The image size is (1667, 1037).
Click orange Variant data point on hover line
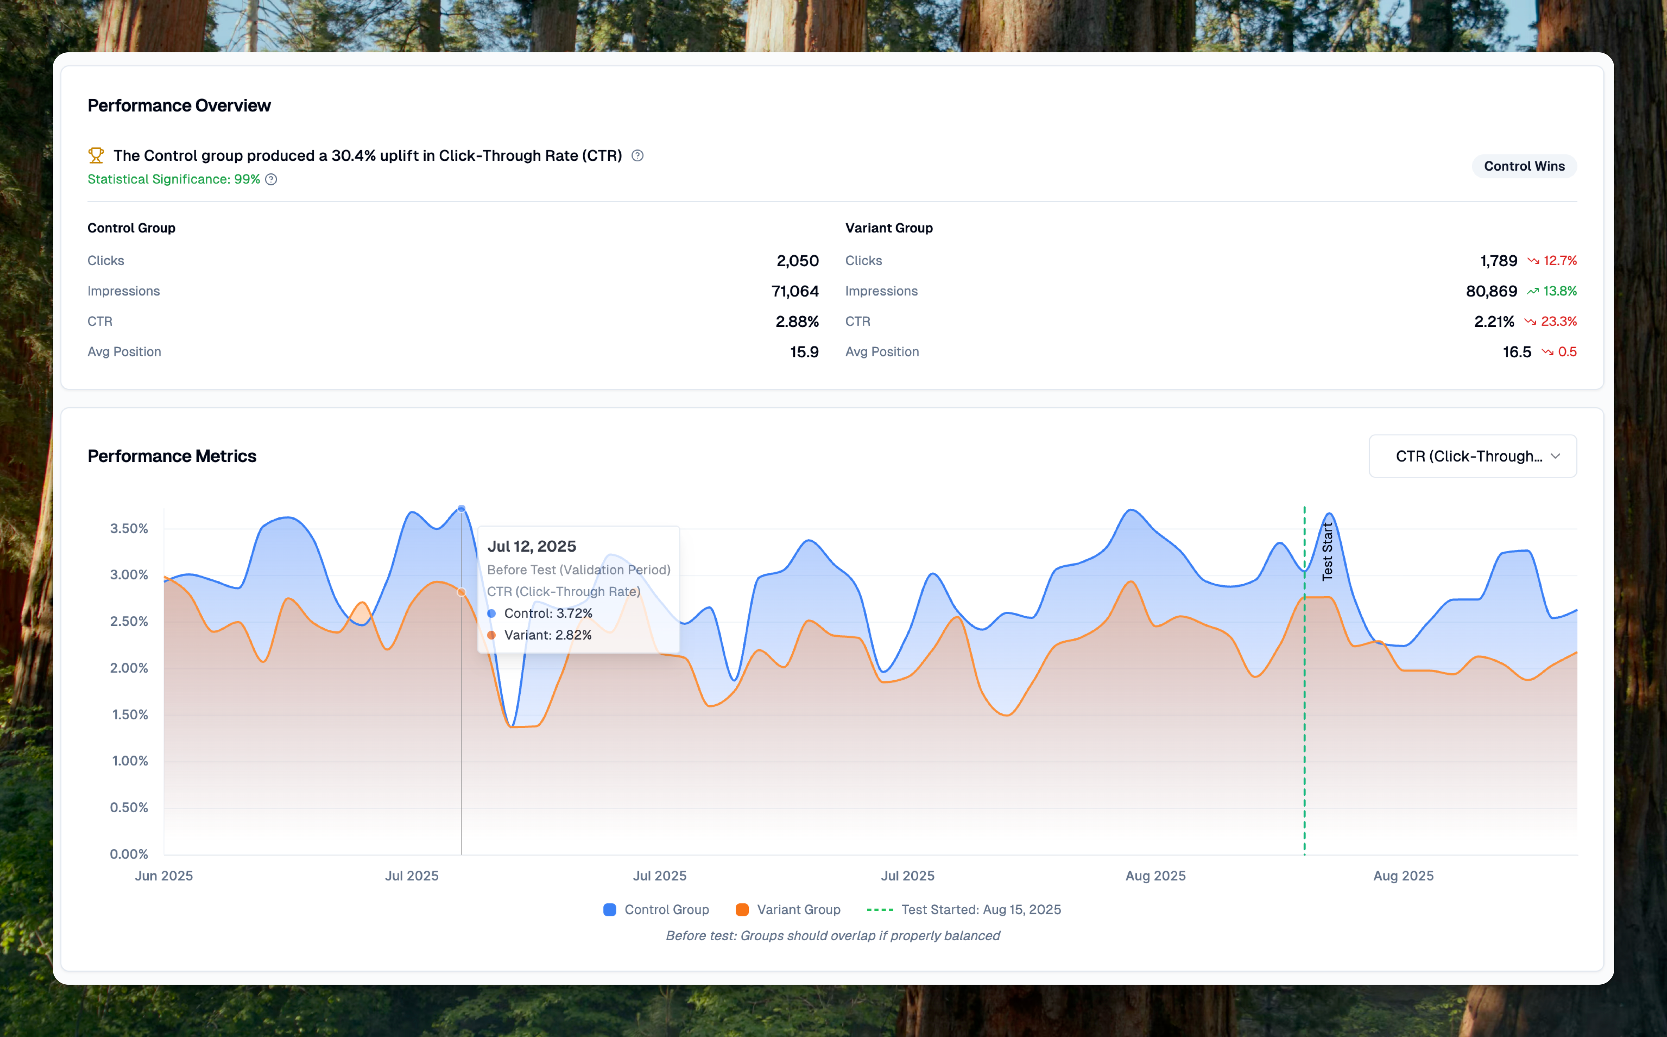click(462, 592)
